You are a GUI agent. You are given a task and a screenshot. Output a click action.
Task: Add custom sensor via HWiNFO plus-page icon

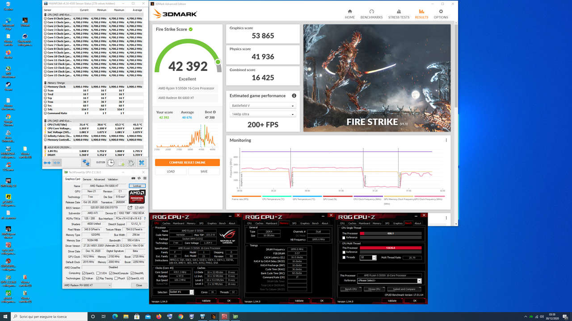tap(122, 163)
